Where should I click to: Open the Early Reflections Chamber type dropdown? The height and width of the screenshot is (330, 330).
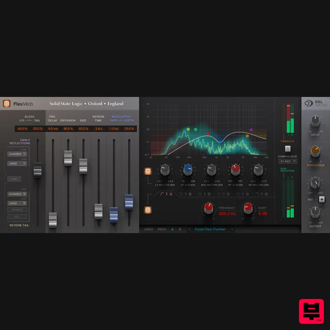(x=16, y=154)
